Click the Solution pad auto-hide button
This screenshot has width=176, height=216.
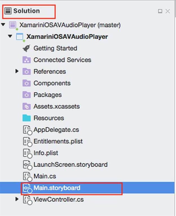pos(160,11)
